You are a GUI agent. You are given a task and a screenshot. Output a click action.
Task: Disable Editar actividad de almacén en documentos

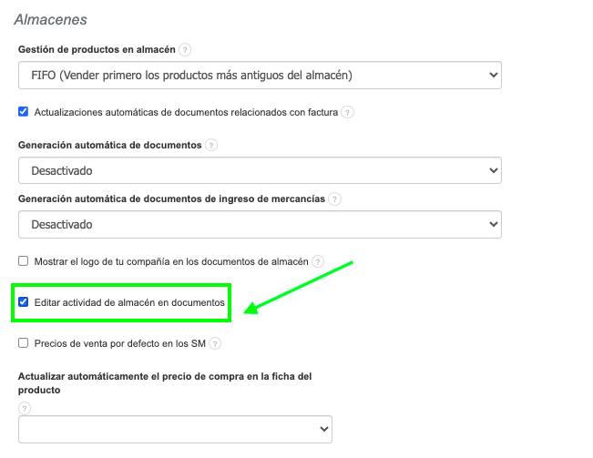pos(24,301)
